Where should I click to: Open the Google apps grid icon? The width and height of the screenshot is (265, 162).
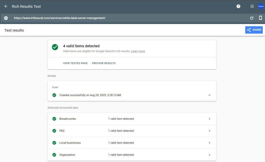point(252,6)
